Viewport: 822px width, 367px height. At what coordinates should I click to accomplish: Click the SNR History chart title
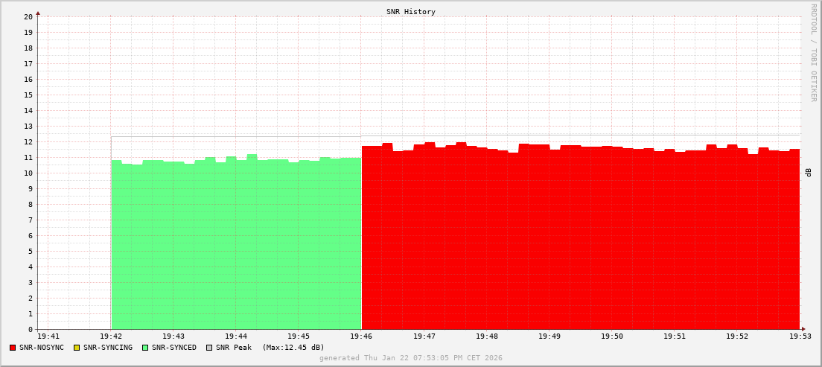tap(411, 12)
